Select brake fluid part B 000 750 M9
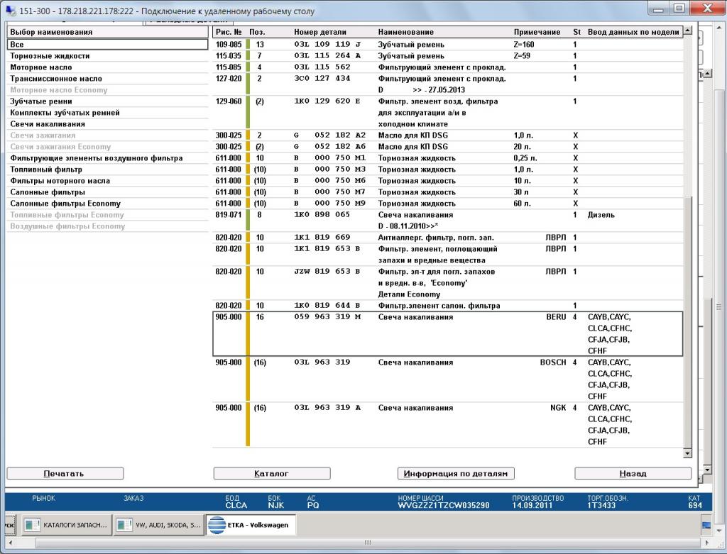The image size is (727, 554). click(448, 204)
